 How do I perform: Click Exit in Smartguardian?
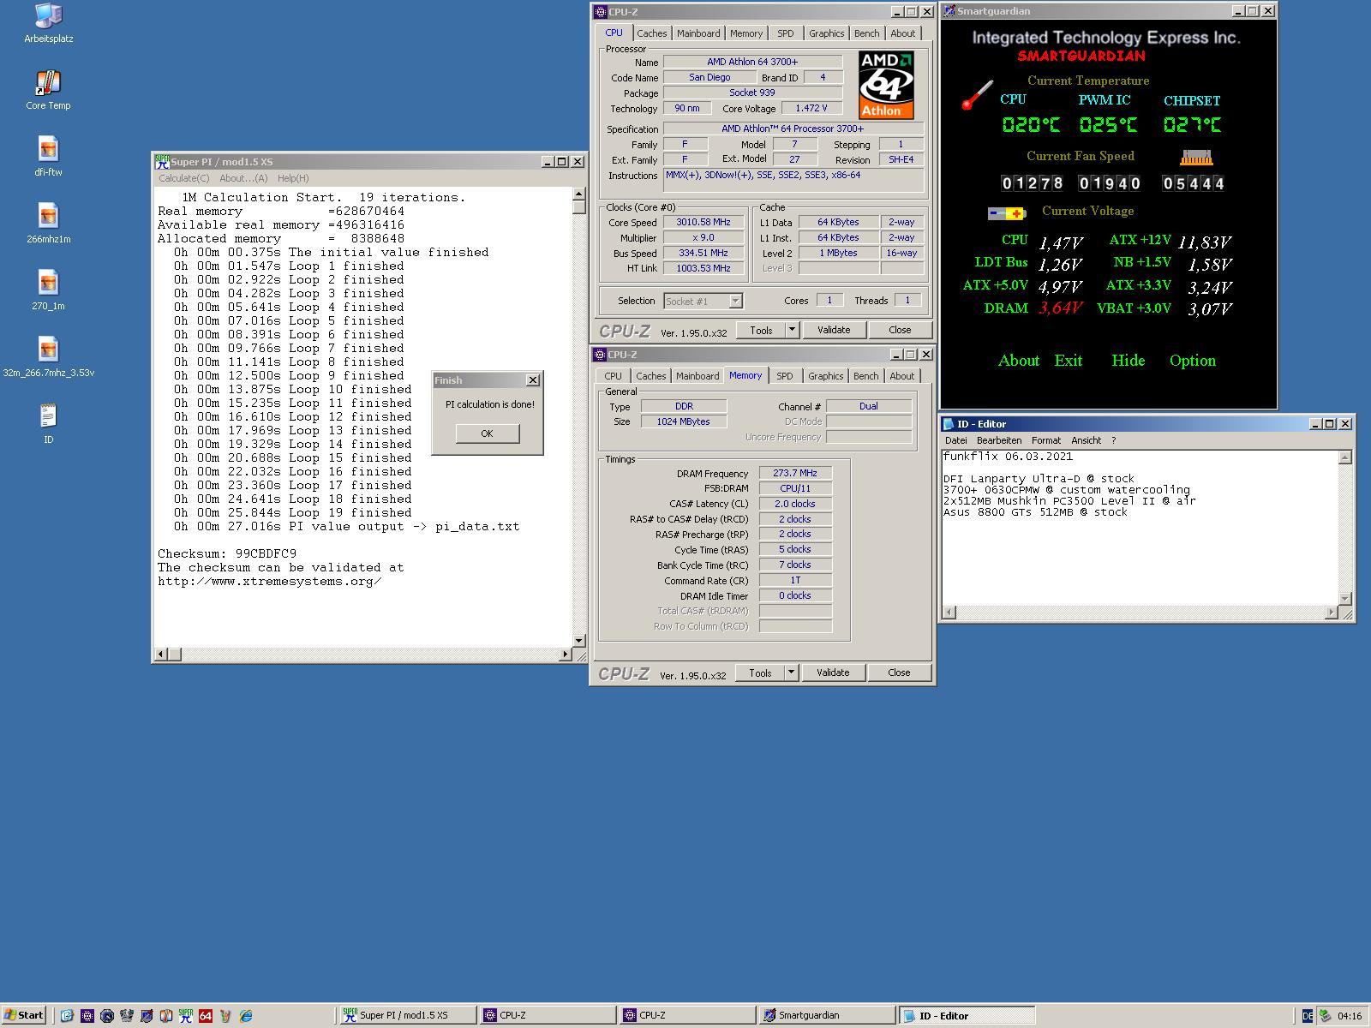(x=1068, y=361)
